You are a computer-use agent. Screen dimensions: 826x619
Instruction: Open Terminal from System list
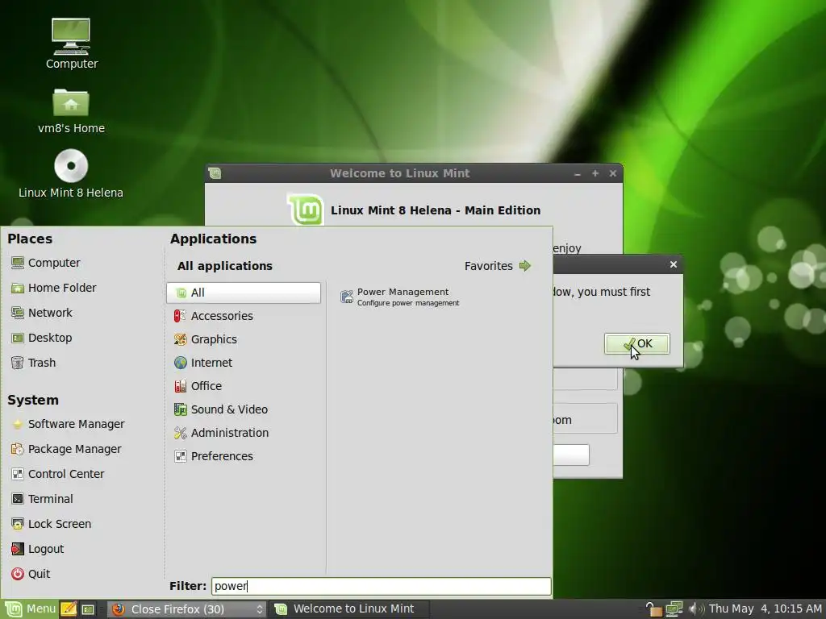(42, 499)
